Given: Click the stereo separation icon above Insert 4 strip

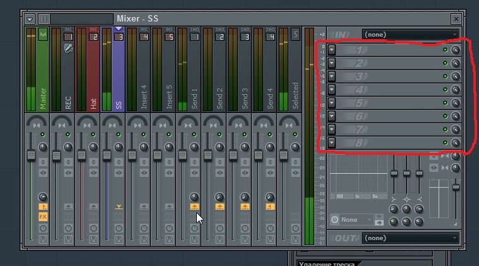Looking at the screenshot, I should pyautogui.click(x=137, y=125).
